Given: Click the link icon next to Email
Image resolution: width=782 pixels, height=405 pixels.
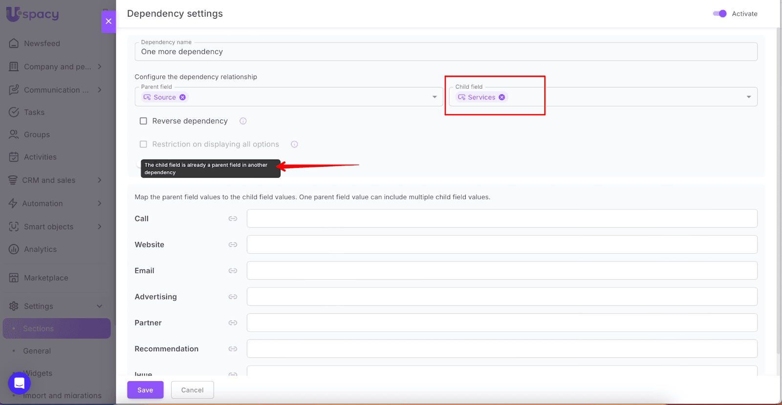Looking at the screenshot, I should (x=233, y=271).
